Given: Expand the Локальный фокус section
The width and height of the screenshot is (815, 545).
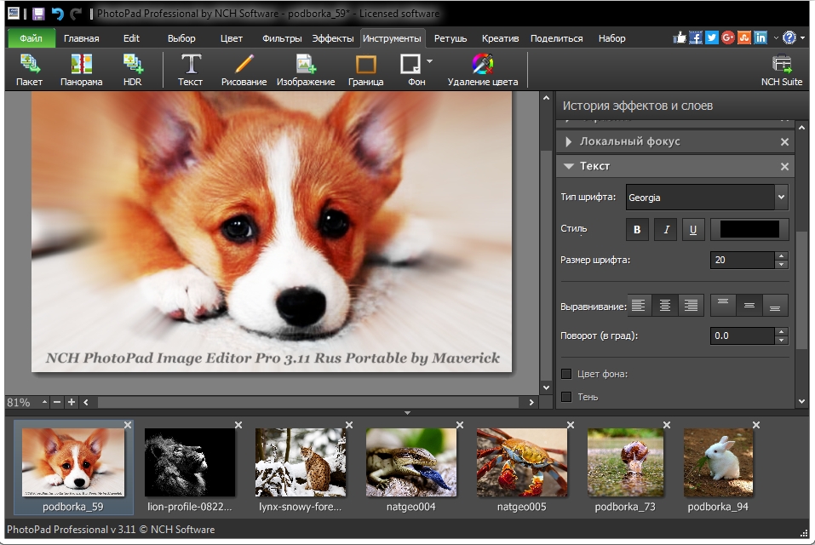Looking at the screenshot, I should pyautogui.click(x=569, y=141).
